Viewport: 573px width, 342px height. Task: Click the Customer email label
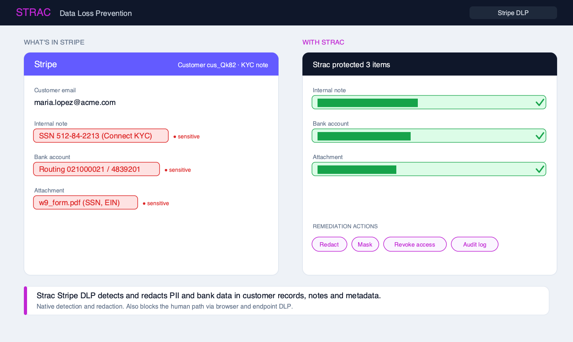(55, 90)
